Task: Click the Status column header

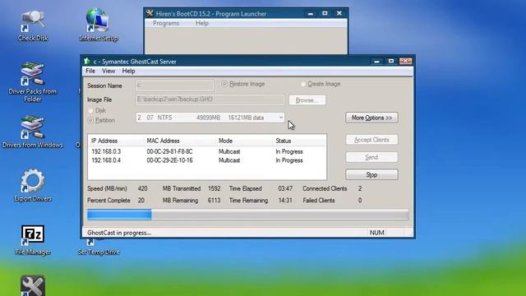Action: click(x=299, y=141)
